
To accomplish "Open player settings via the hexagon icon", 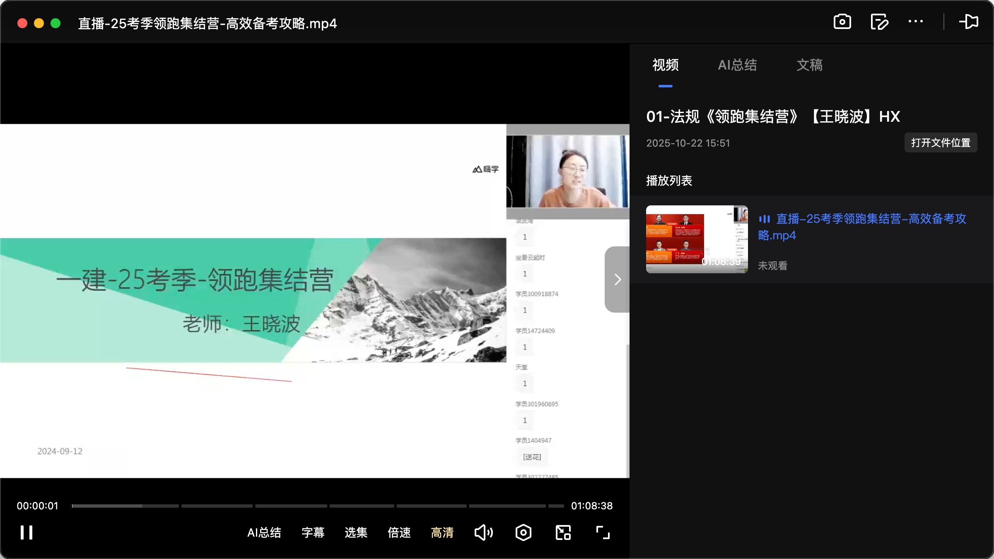I will tap(523, 532).
